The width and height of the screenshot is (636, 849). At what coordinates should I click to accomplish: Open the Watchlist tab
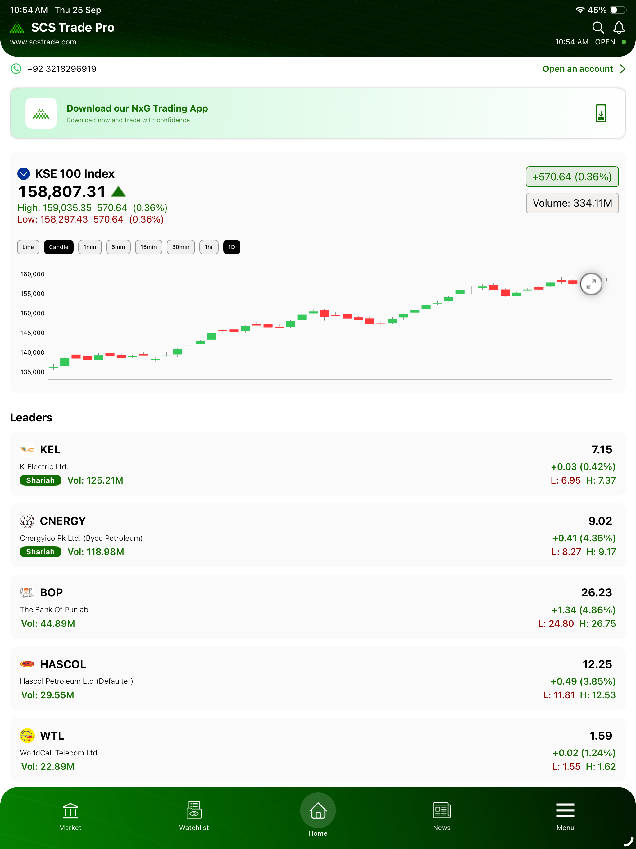[x=194, y=816]
